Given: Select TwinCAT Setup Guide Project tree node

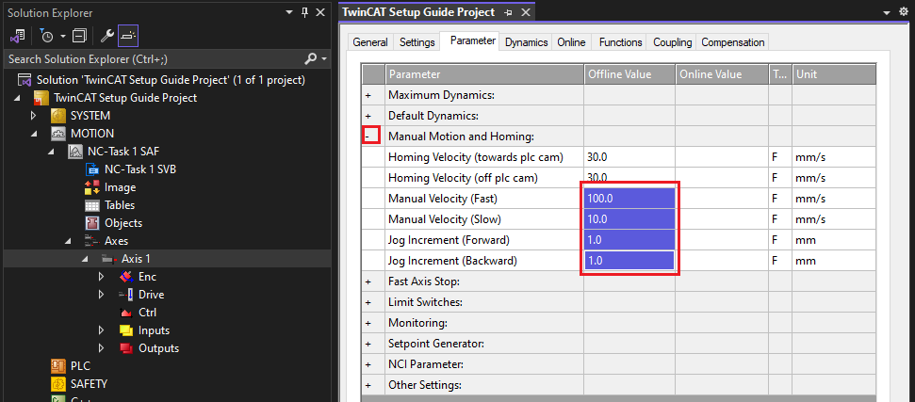Looking at the screenshot, I should 125,98.
